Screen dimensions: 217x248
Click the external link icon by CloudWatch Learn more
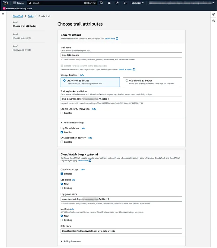(x=90, y=160)
